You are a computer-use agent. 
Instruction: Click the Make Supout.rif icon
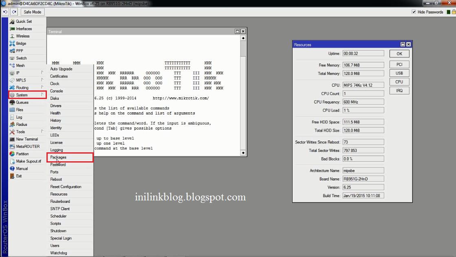[x=12, y=161]
